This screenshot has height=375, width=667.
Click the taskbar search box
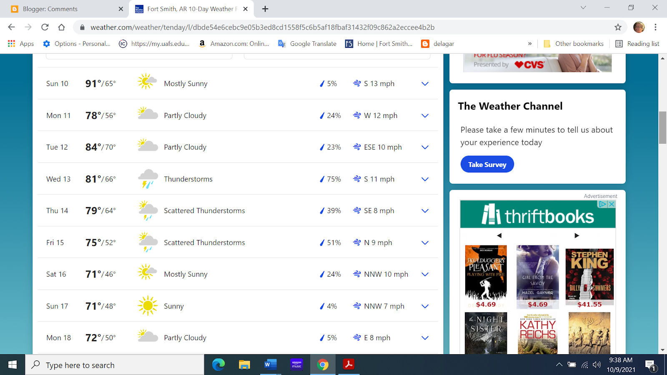click(115, 365)
